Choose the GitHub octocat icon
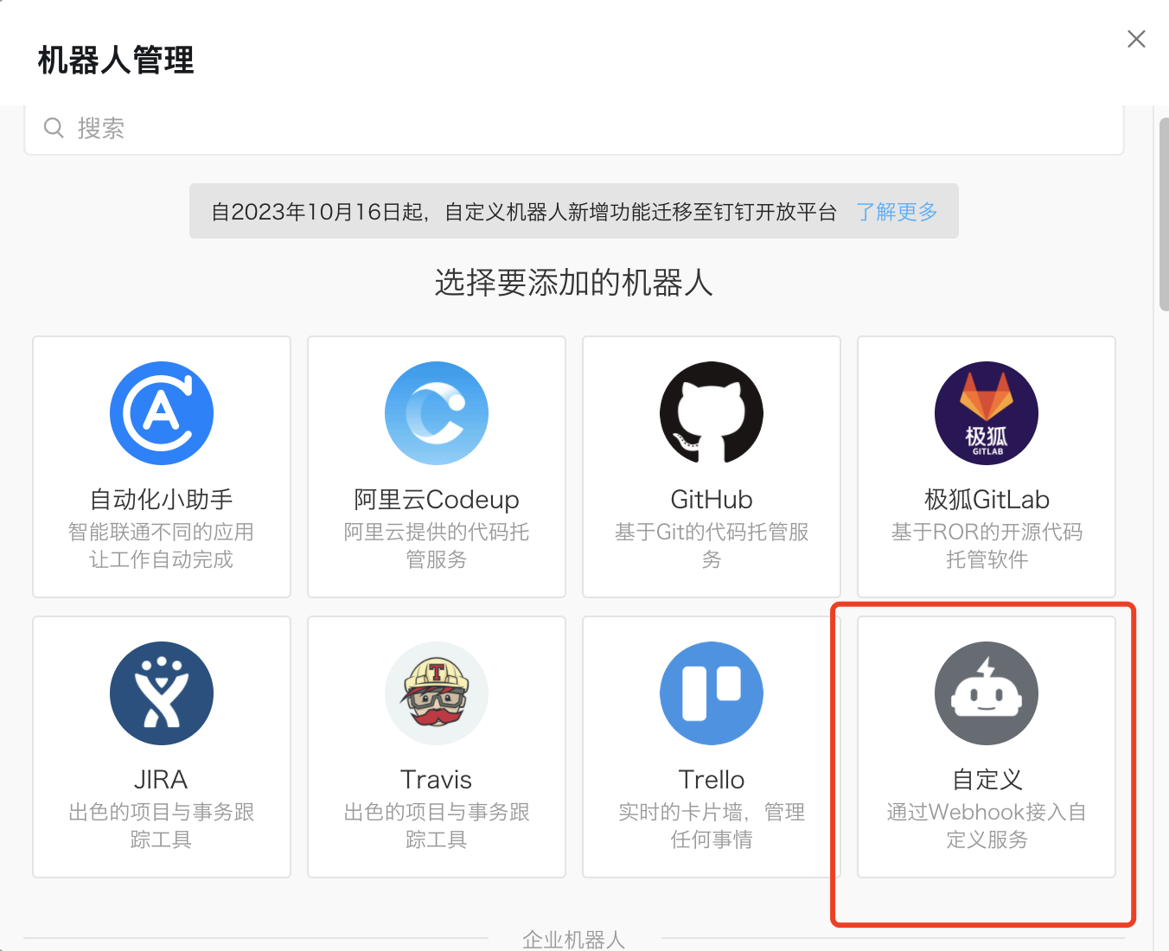 pyautogui.click(x=712, y=413)
